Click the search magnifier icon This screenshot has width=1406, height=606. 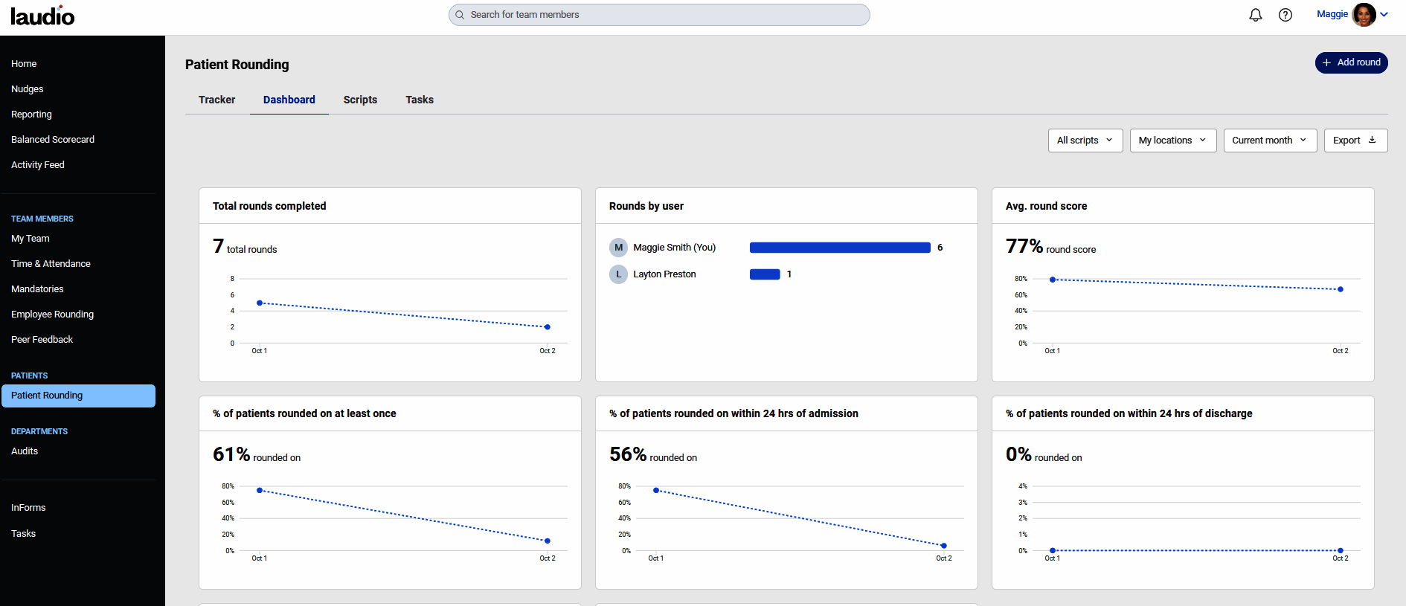coord(460,15)
